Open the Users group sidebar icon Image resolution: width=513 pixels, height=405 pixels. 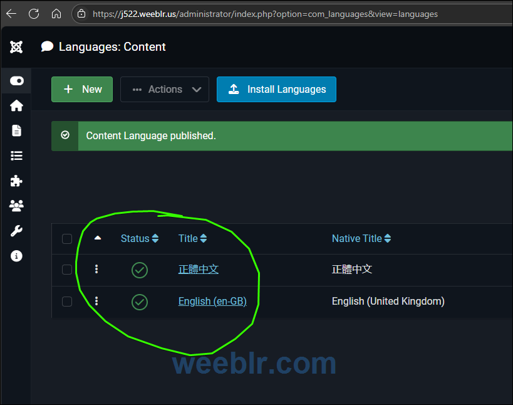point(16,206)
